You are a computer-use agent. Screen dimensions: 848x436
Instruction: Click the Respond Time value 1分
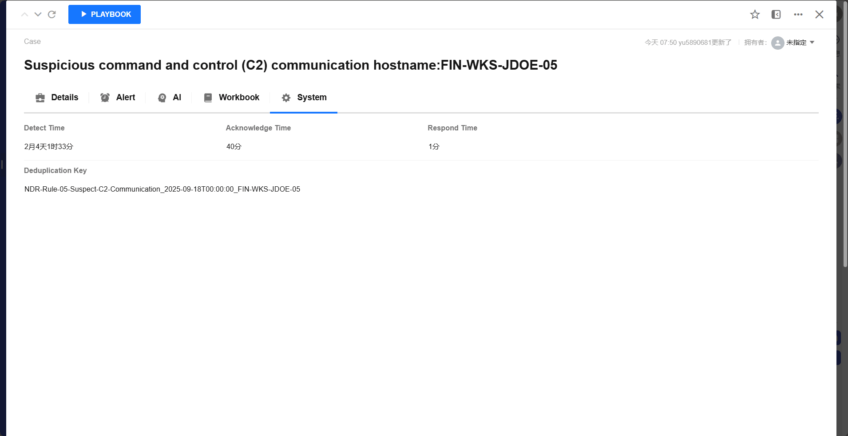coord(434,146)
